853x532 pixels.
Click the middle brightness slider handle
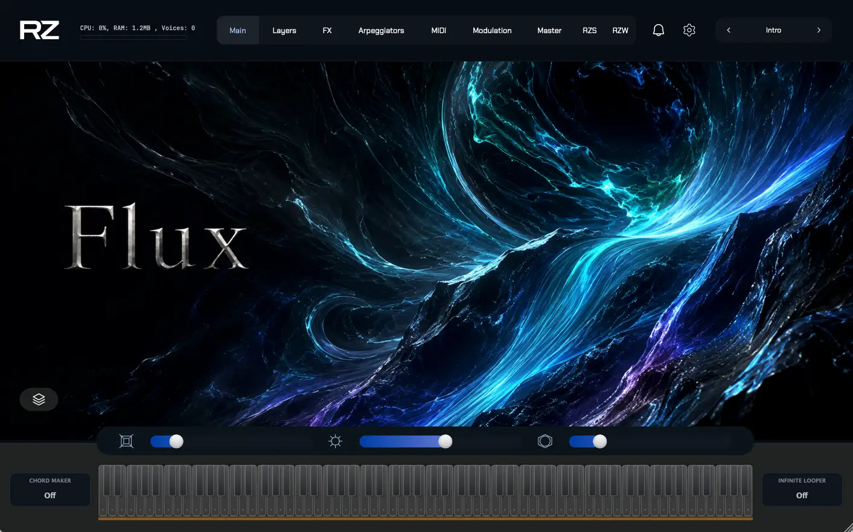pos(446,442)
